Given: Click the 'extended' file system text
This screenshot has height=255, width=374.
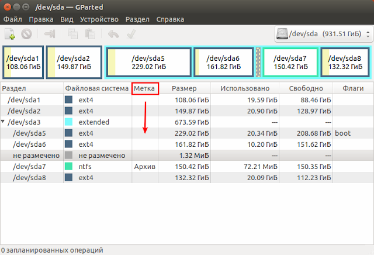Looking at the screenshot, I should pos(93,122).
